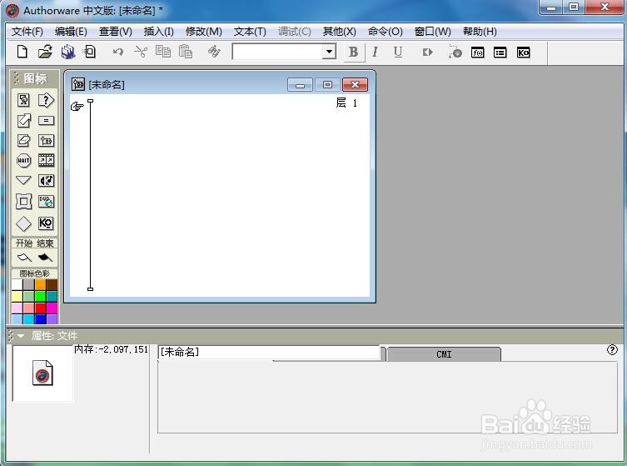Click the Save All toolbar icon
This screenshot has width=627, height=466.
pos(68,52)
